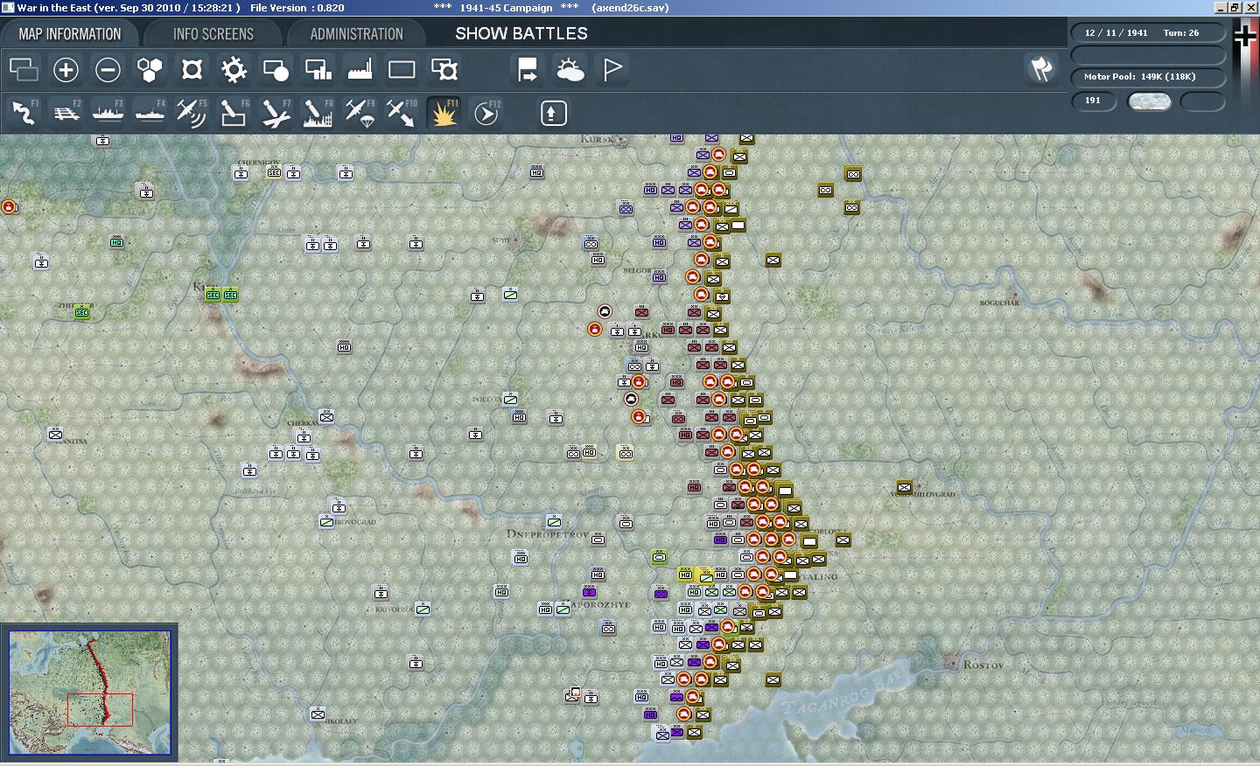Click the rectangle-with-circle icon

point(276,70)
